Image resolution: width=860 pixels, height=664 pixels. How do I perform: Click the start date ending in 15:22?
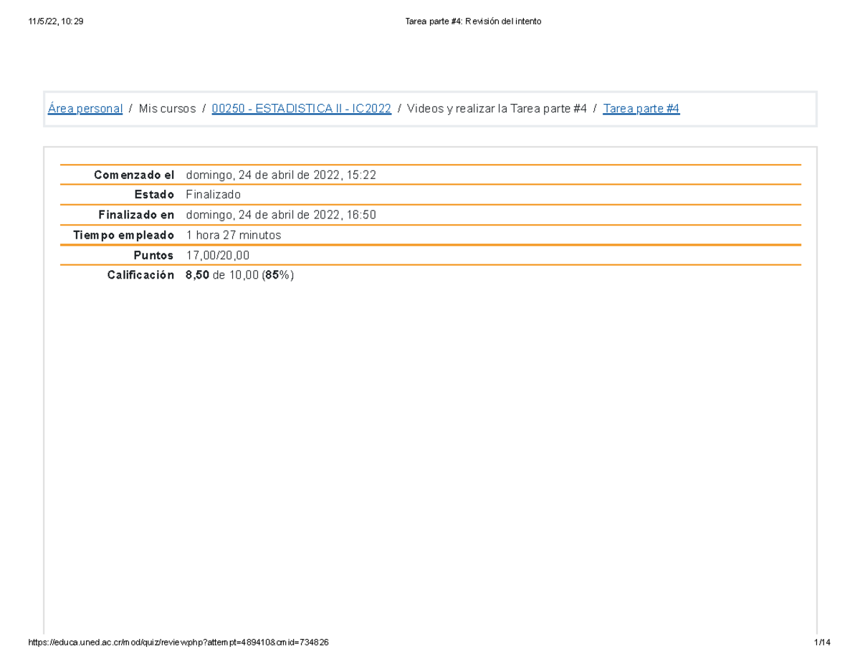(x=280, y=175)
